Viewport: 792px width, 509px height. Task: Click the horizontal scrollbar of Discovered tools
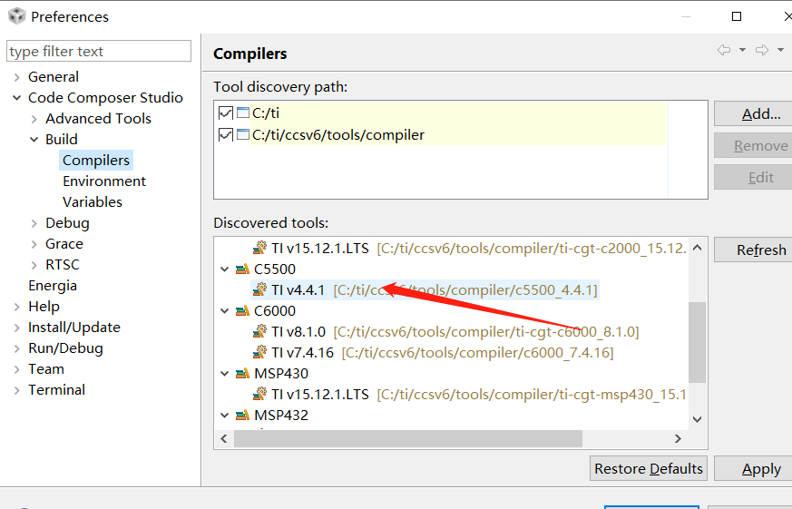408,439
